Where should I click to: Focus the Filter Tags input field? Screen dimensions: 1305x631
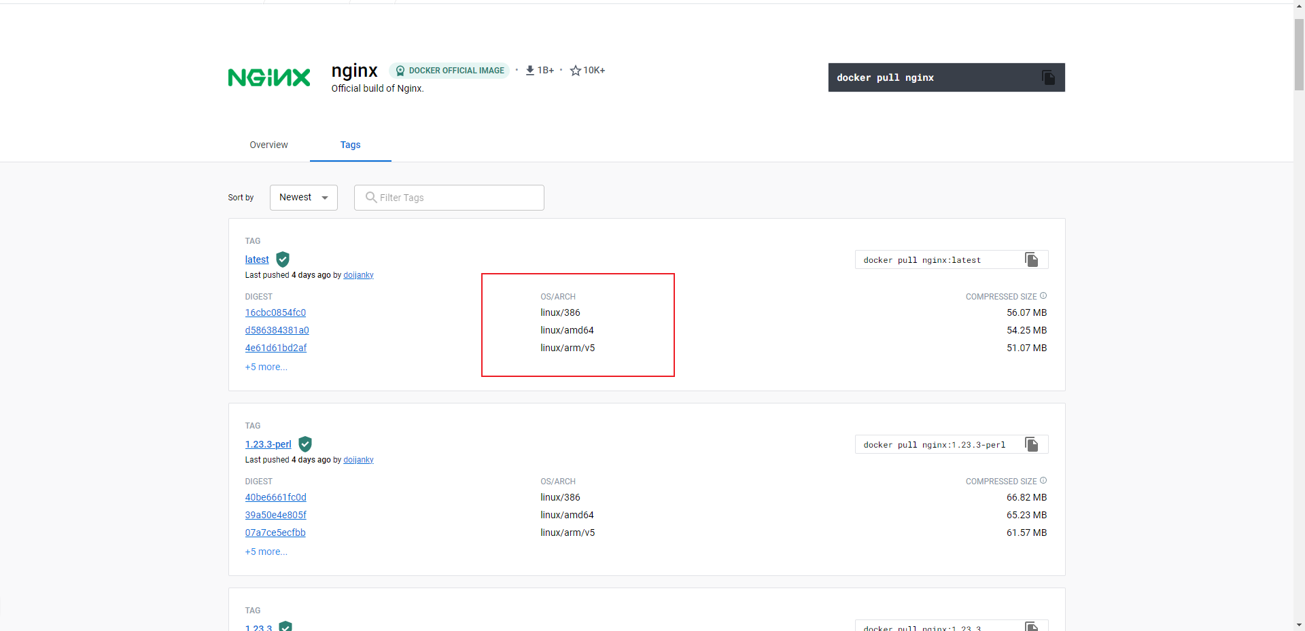(x=449, y=198)
